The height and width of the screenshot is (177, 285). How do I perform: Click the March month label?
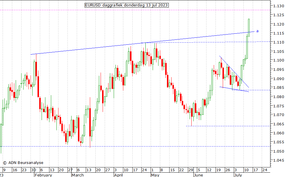[78, 175]
